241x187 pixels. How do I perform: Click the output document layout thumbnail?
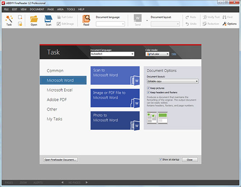[163, 118]
